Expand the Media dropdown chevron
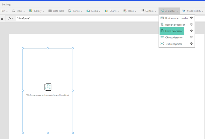Image resolution: width=205 pixels, height=139 pixels. [x=100, y=11]
